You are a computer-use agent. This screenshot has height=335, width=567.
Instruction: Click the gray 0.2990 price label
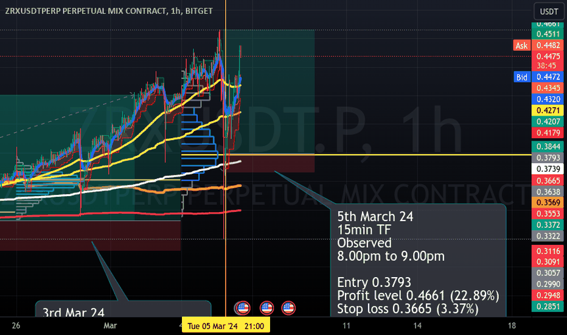pos(548,284)
